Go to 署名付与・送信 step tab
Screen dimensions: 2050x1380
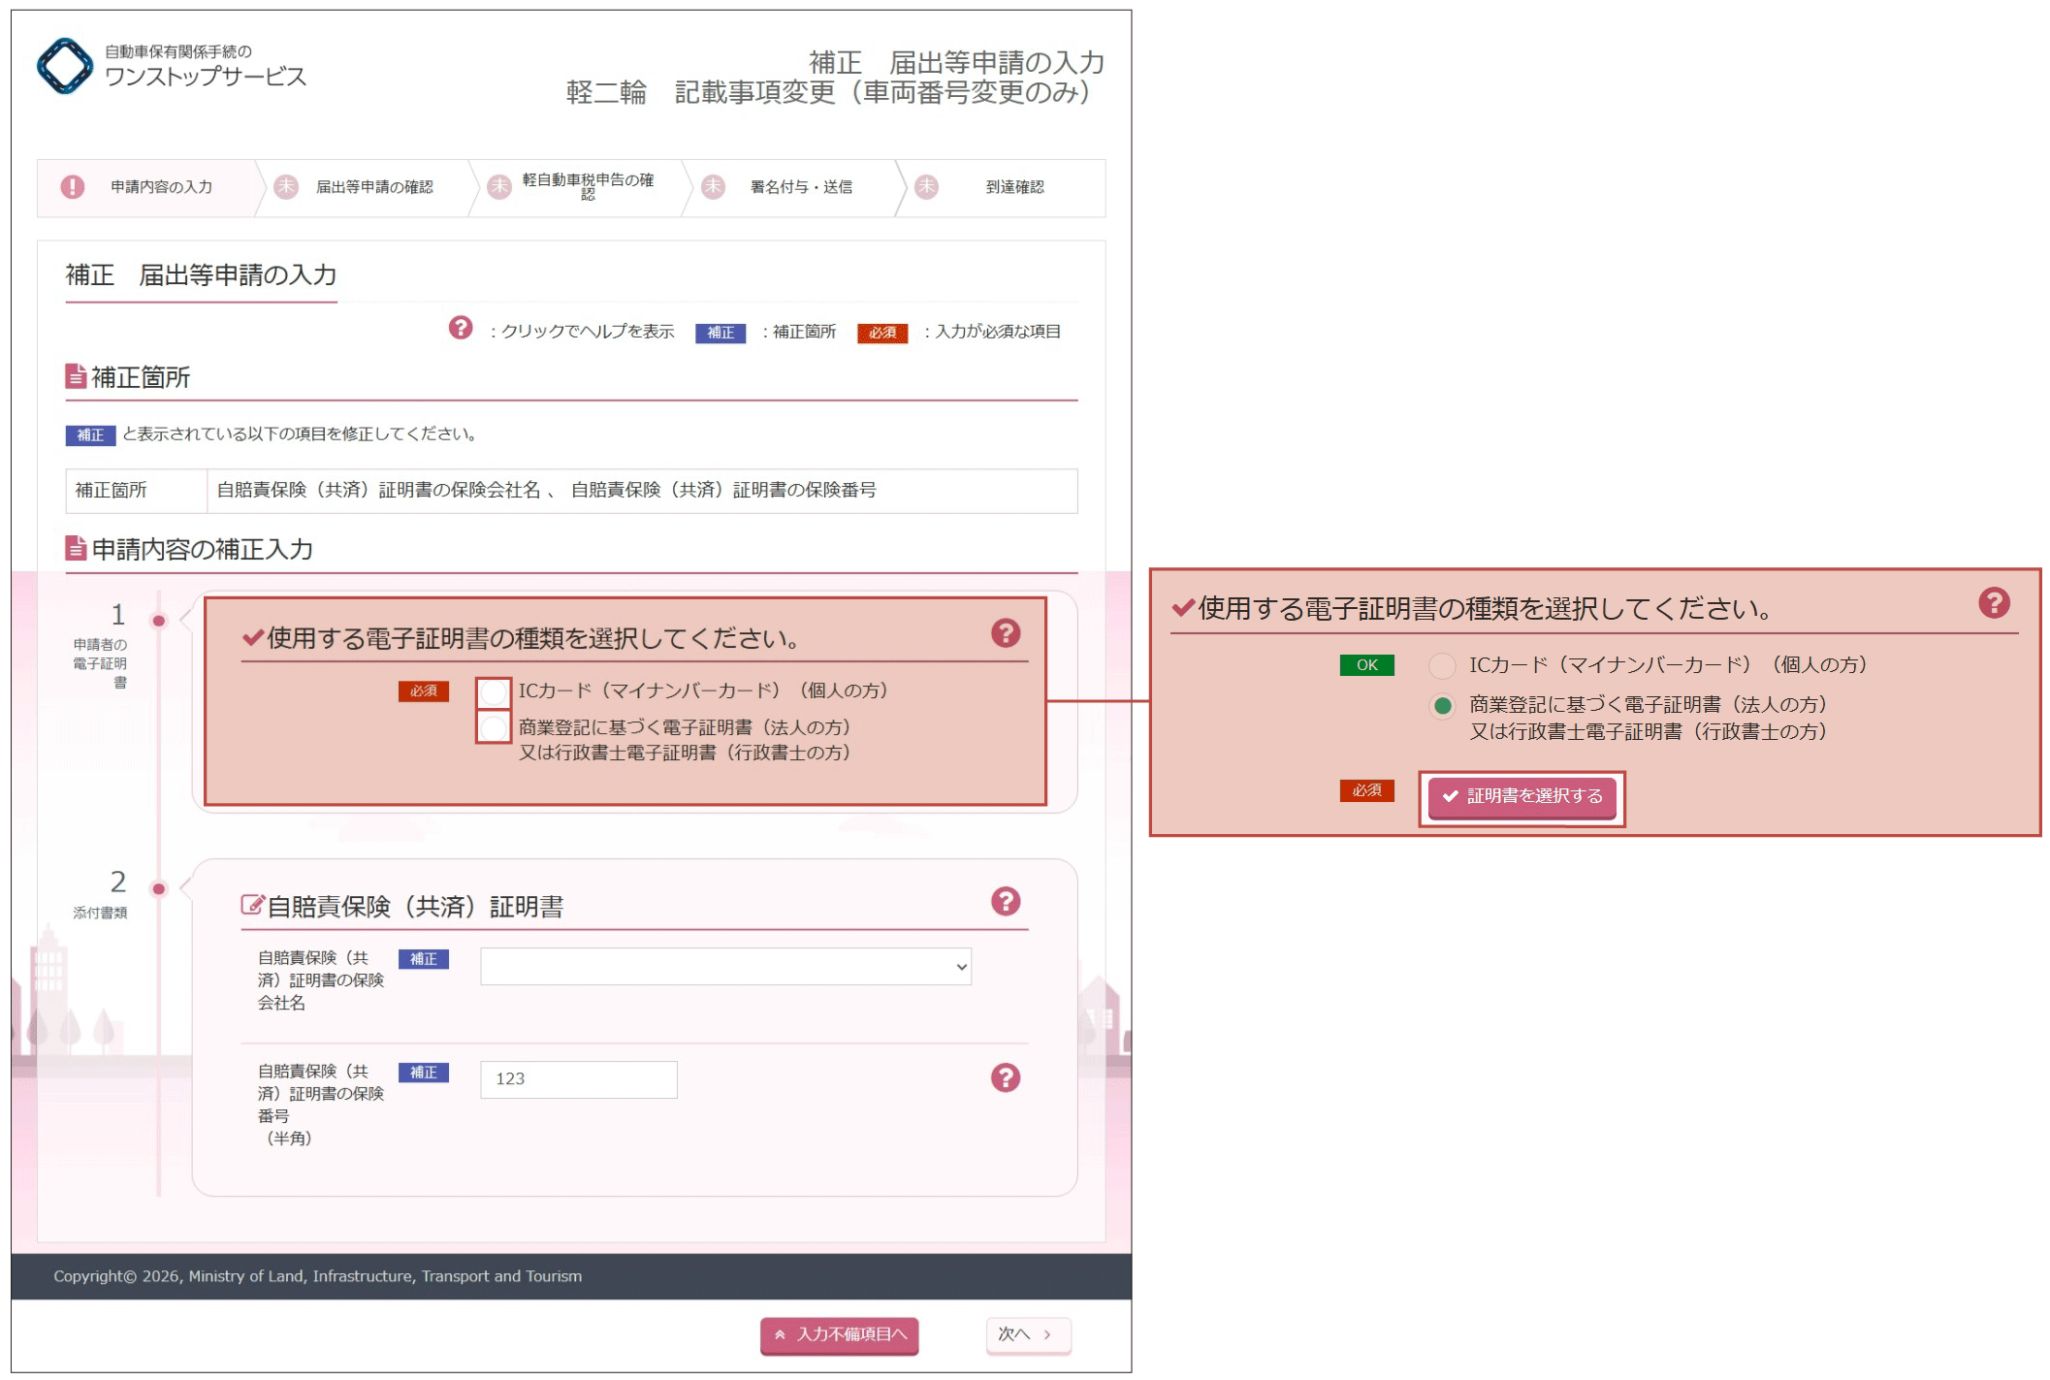coord(800,187)
